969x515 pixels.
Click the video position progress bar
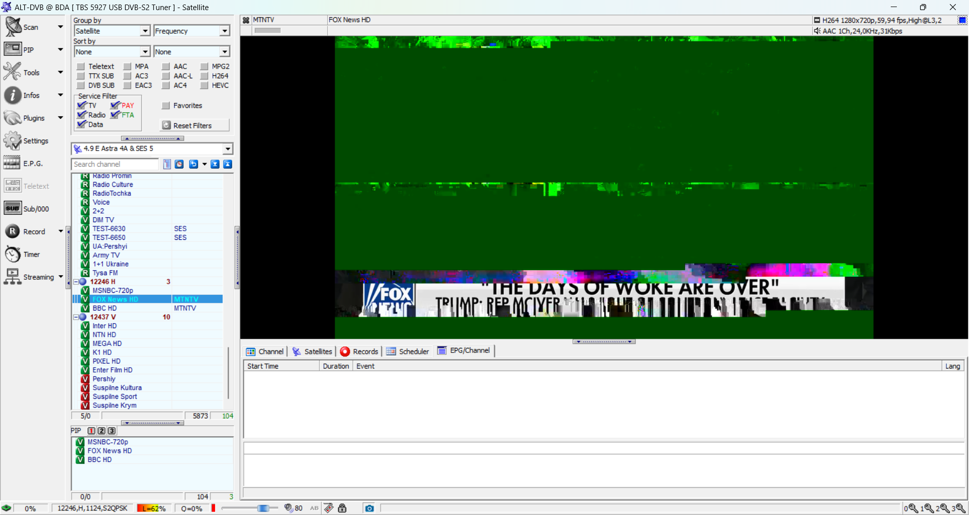coord(267,30)
